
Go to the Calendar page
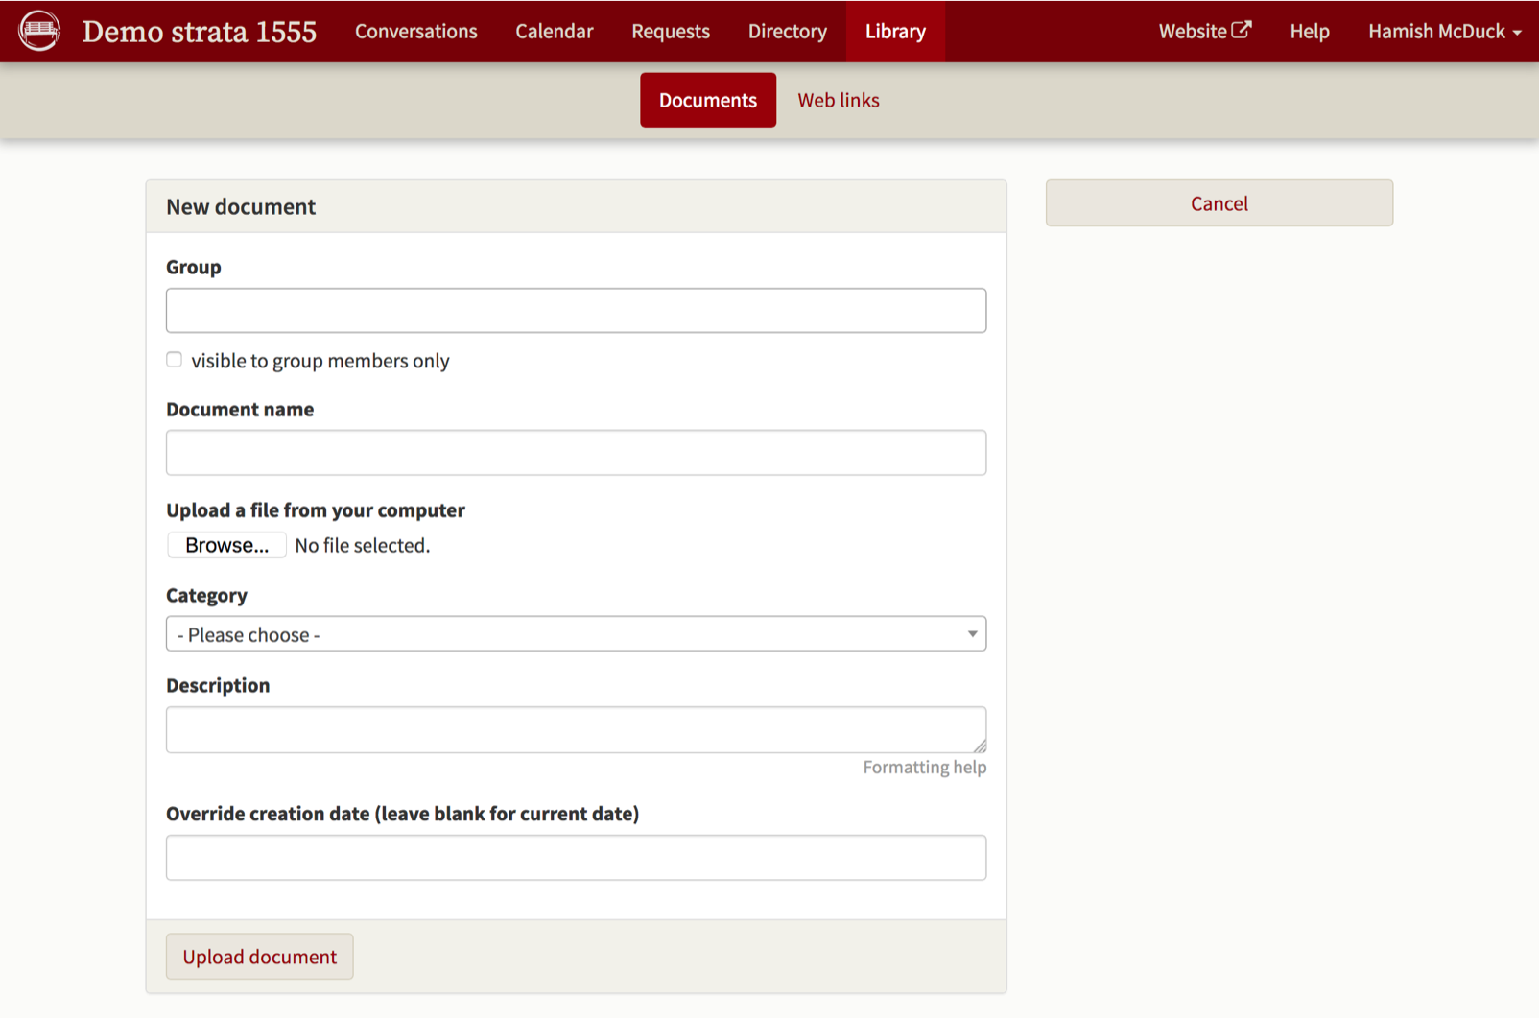click(554, 32)
